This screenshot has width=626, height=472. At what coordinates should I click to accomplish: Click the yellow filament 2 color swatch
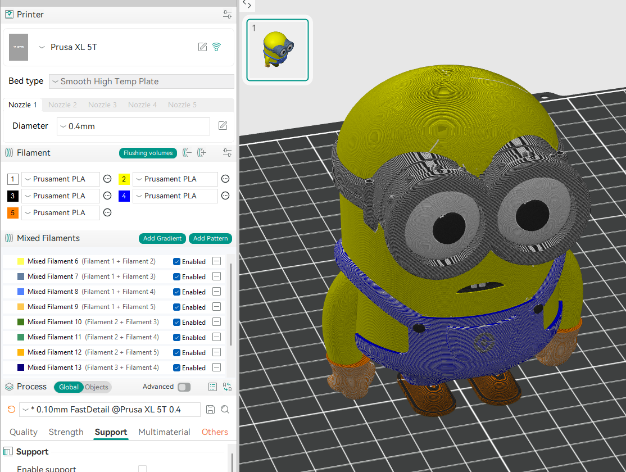124,179
